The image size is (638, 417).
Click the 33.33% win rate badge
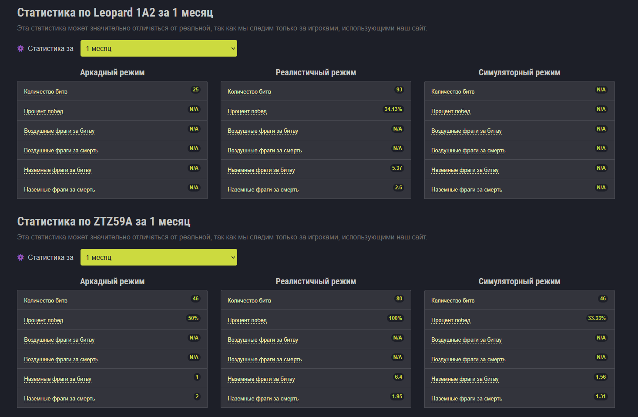597,318
